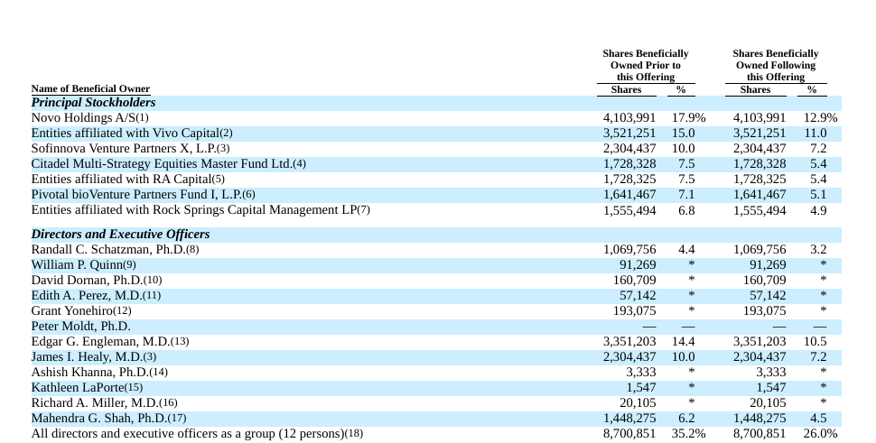Image resolution: width=876 pixels, height=443 pixels.
Task: Select Peter Moldt, Ph.D. name
Action: pyautogui.click(x=80, y=327)
